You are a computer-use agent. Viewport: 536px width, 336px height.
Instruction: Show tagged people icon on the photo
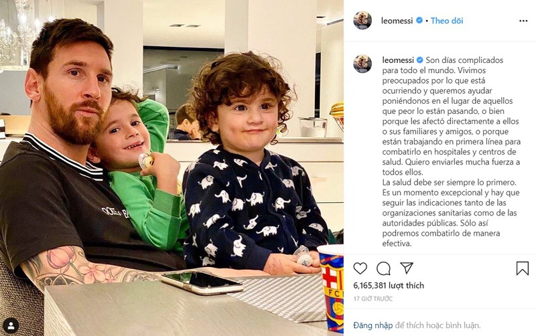(x=11, y=325)
